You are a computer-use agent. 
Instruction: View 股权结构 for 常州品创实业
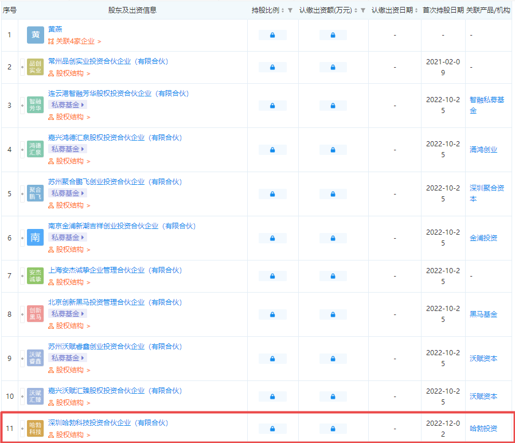69,73
